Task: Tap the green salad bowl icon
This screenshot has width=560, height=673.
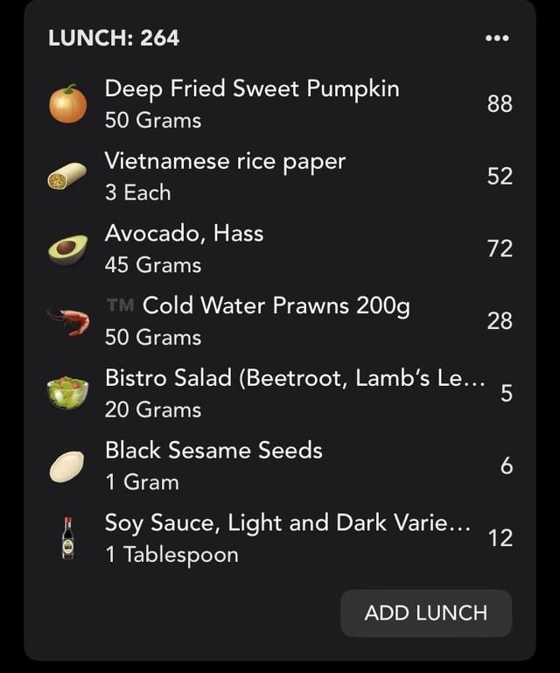Action: [67, 393]
